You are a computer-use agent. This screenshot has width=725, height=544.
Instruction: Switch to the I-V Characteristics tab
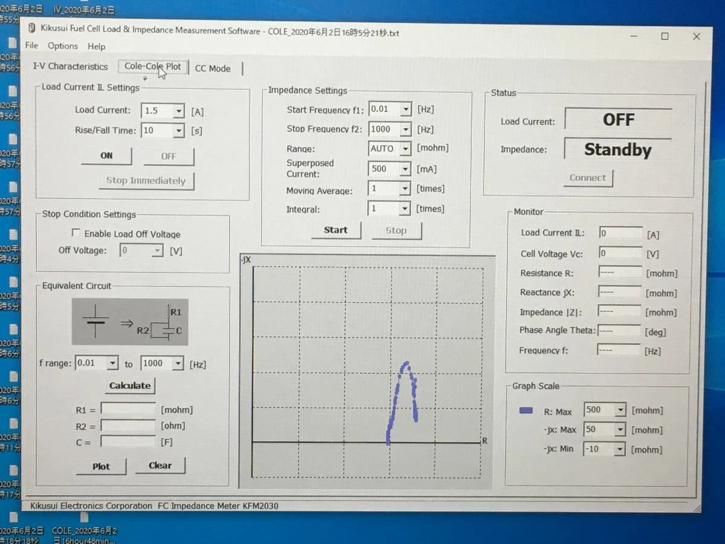pyautogui.click(x=69, y=66)
